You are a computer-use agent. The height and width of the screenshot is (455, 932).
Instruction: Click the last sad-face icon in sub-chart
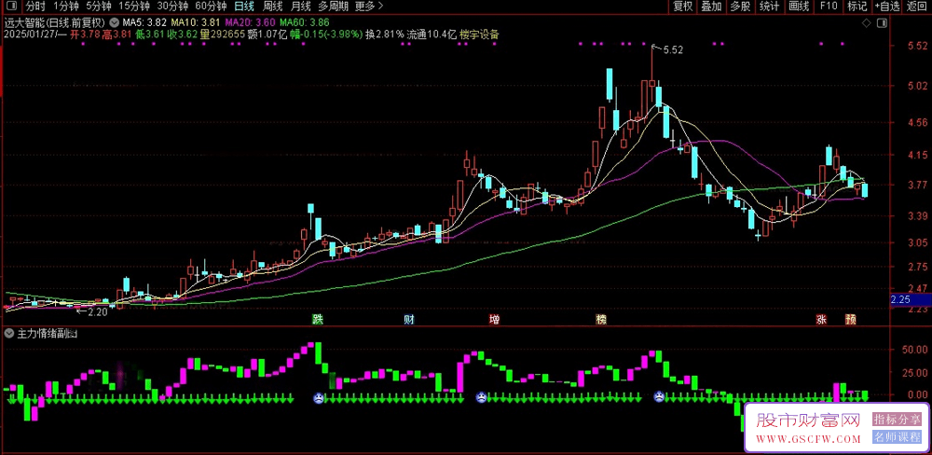[659, 396]
